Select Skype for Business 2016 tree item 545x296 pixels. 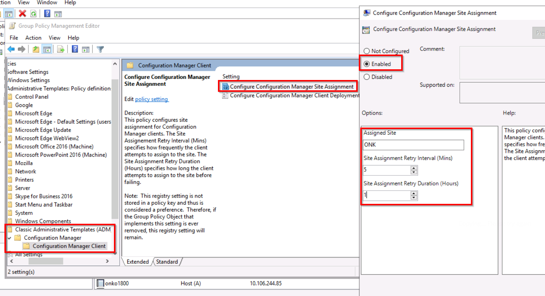pyautogui.click(x=44, y=196)
